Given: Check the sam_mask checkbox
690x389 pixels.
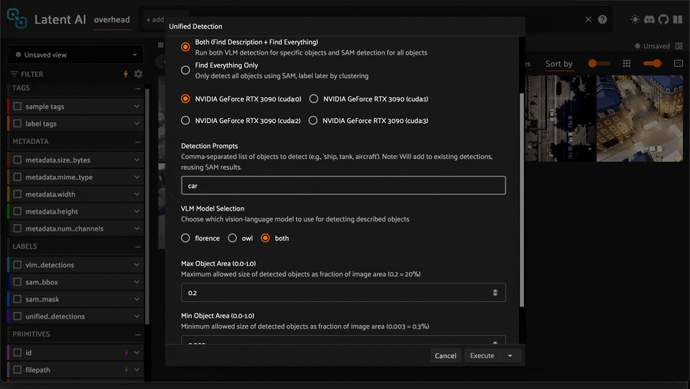Looking at the screenshot, I should [17, 299].
